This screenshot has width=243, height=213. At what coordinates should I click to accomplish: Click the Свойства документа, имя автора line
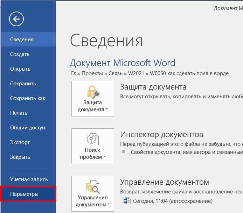(x=187, y=152)
